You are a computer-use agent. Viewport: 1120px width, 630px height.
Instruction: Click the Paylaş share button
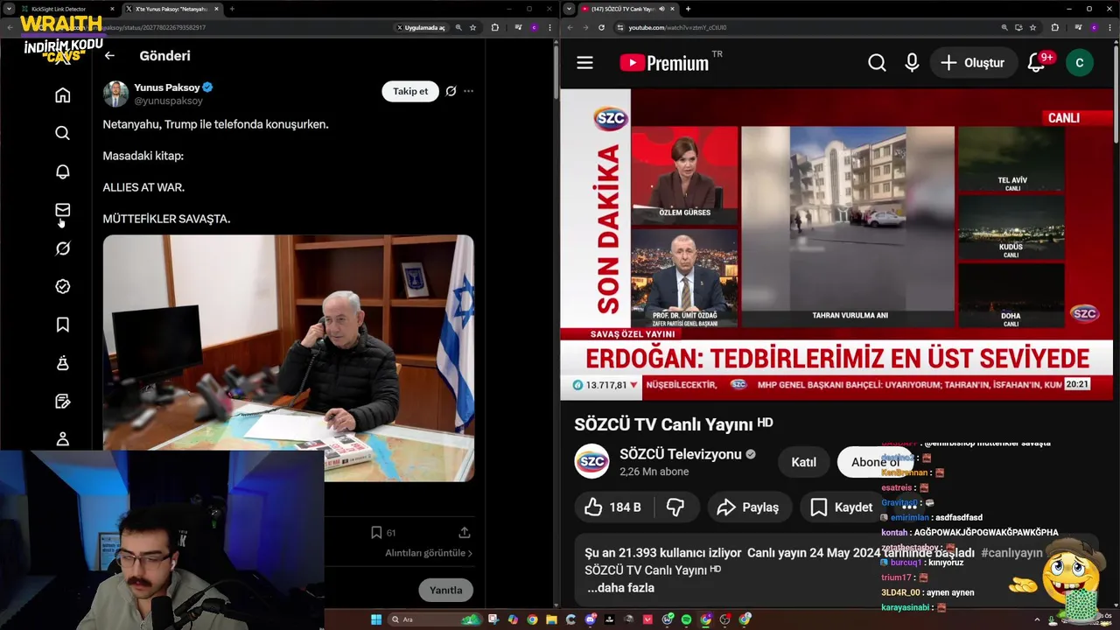pos(748,507)
